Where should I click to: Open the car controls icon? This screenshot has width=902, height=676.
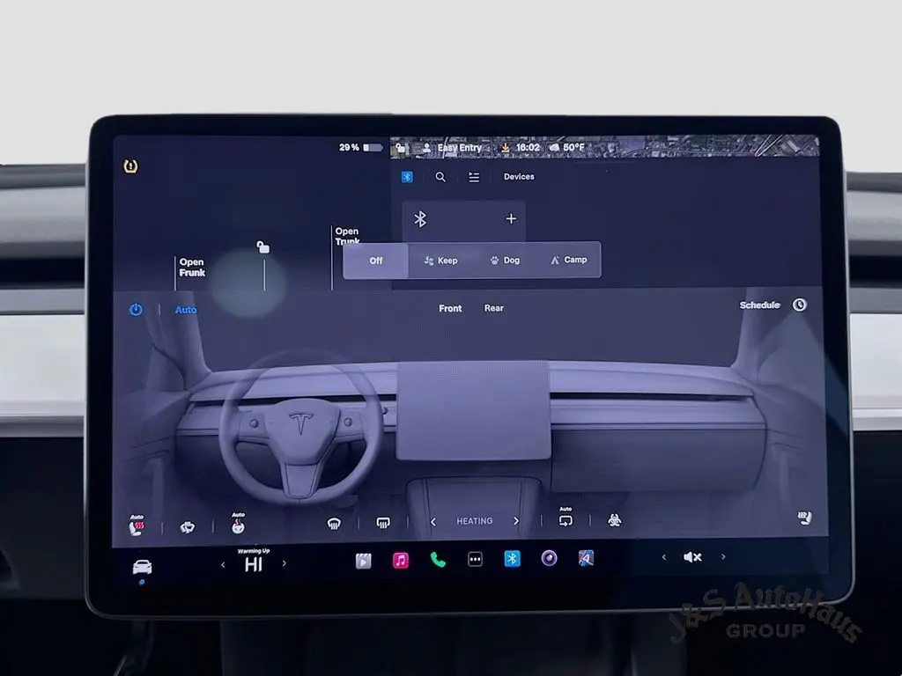(142, 566)
